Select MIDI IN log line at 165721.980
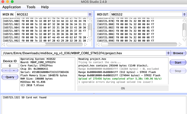This screenshot has height=114, width=187. click(45, 21)
